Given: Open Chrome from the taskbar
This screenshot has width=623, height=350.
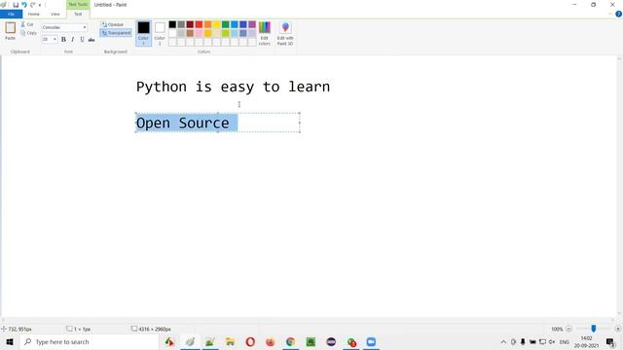Looking at the screenshot, I should [290, 341].
